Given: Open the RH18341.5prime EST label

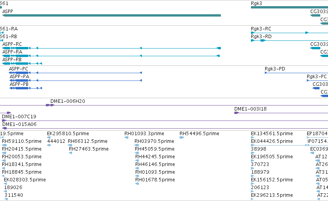Looking at the screenshot, I should [22, 164].
